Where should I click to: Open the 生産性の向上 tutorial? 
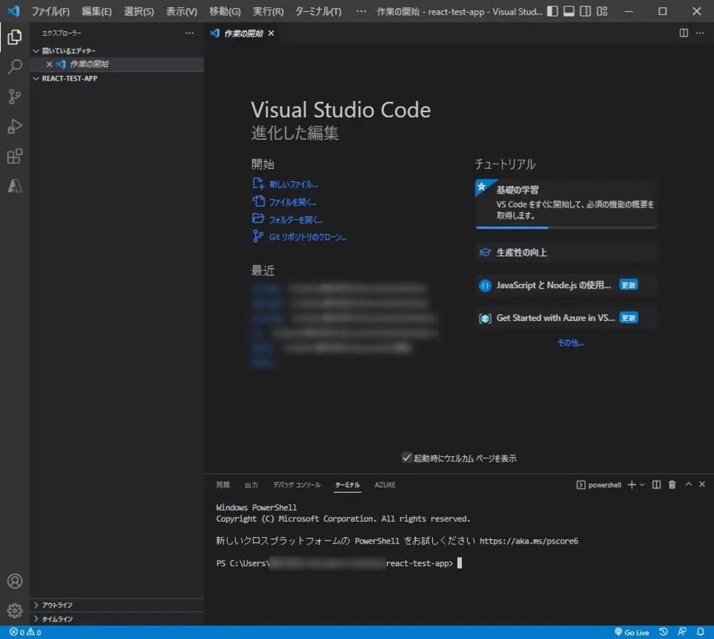coord(566,253)
